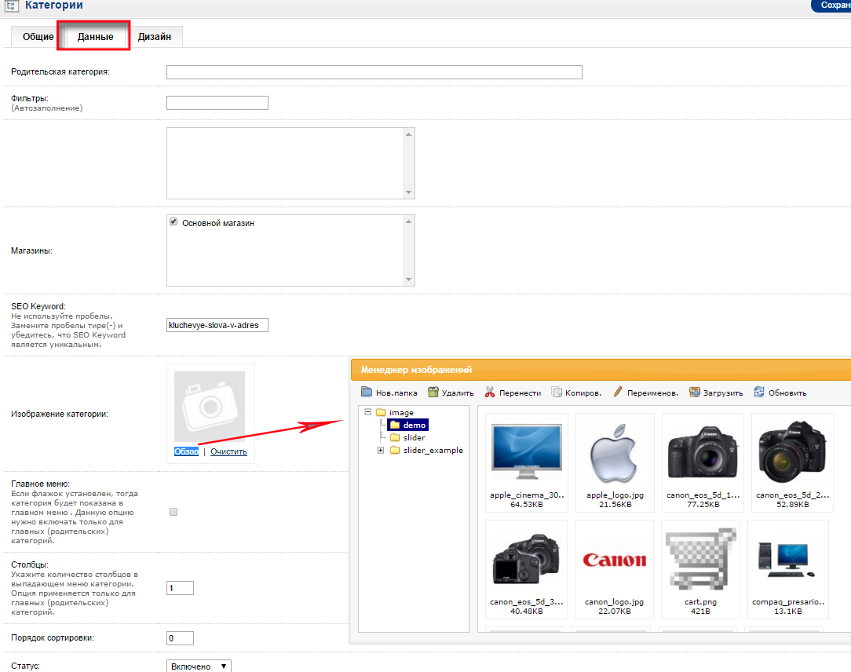The image size is (851, 672).
Task: Click the Copy (Копиров.) toolbar icon
Action: click(x=557, y=393)
